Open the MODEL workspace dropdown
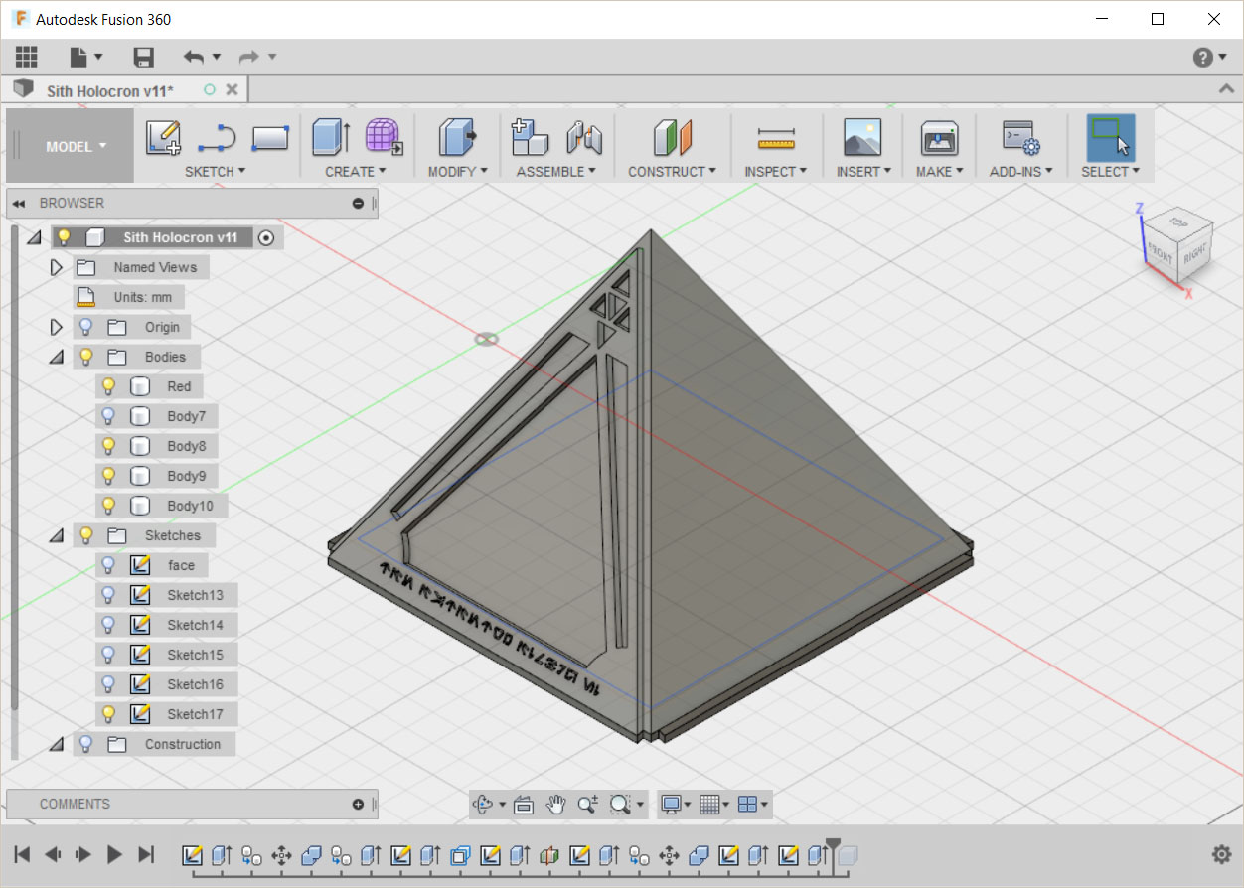 click(75, 146)
